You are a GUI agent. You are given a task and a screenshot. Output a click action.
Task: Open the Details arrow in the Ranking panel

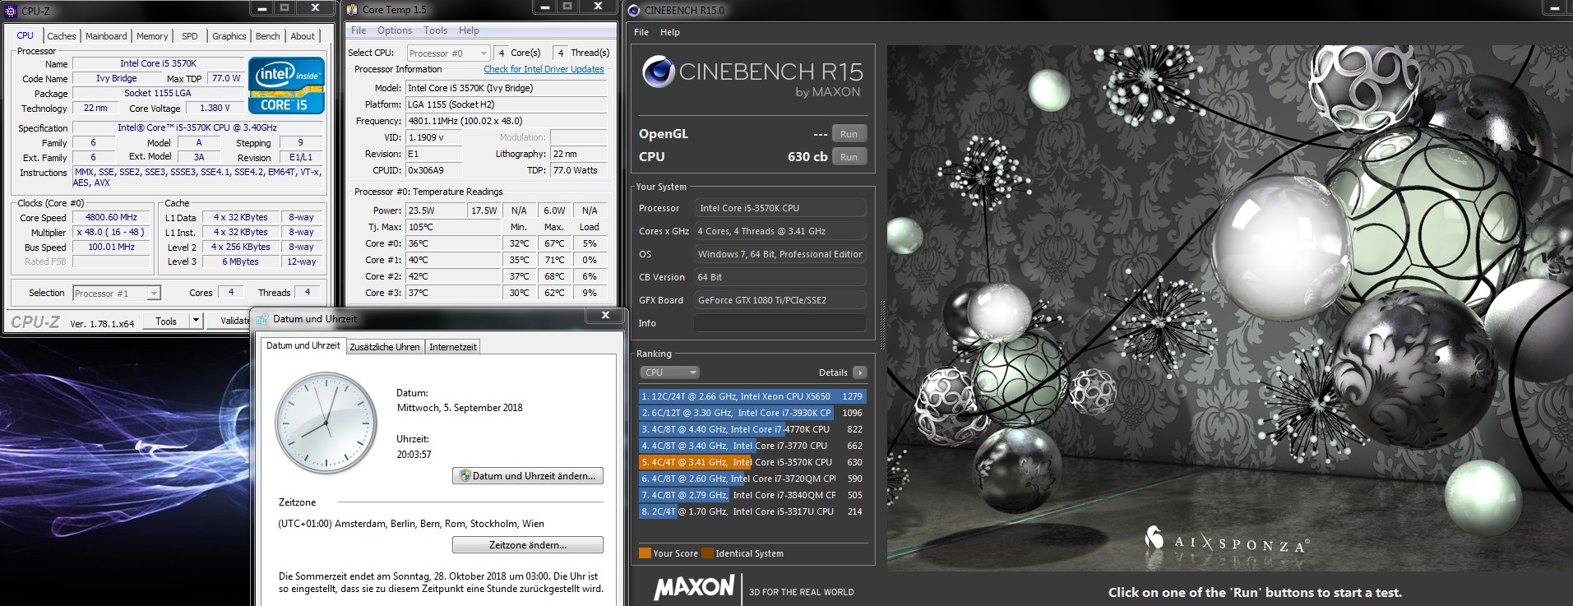(860, 372)
